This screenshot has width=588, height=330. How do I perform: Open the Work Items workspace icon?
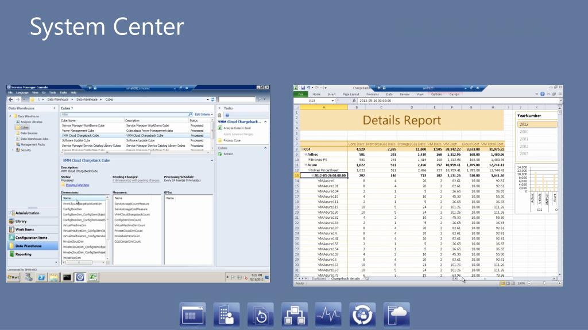coord(11,229)
